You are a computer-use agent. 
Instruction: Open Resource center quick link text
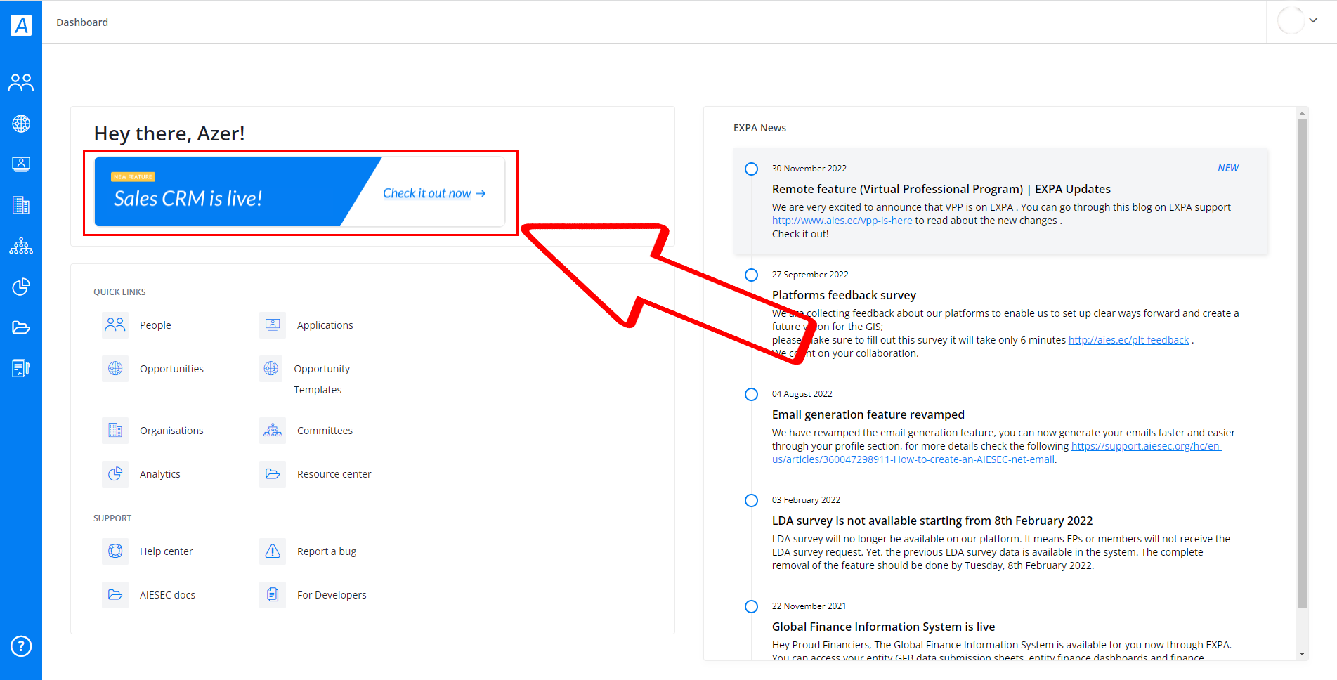point(334,474)
